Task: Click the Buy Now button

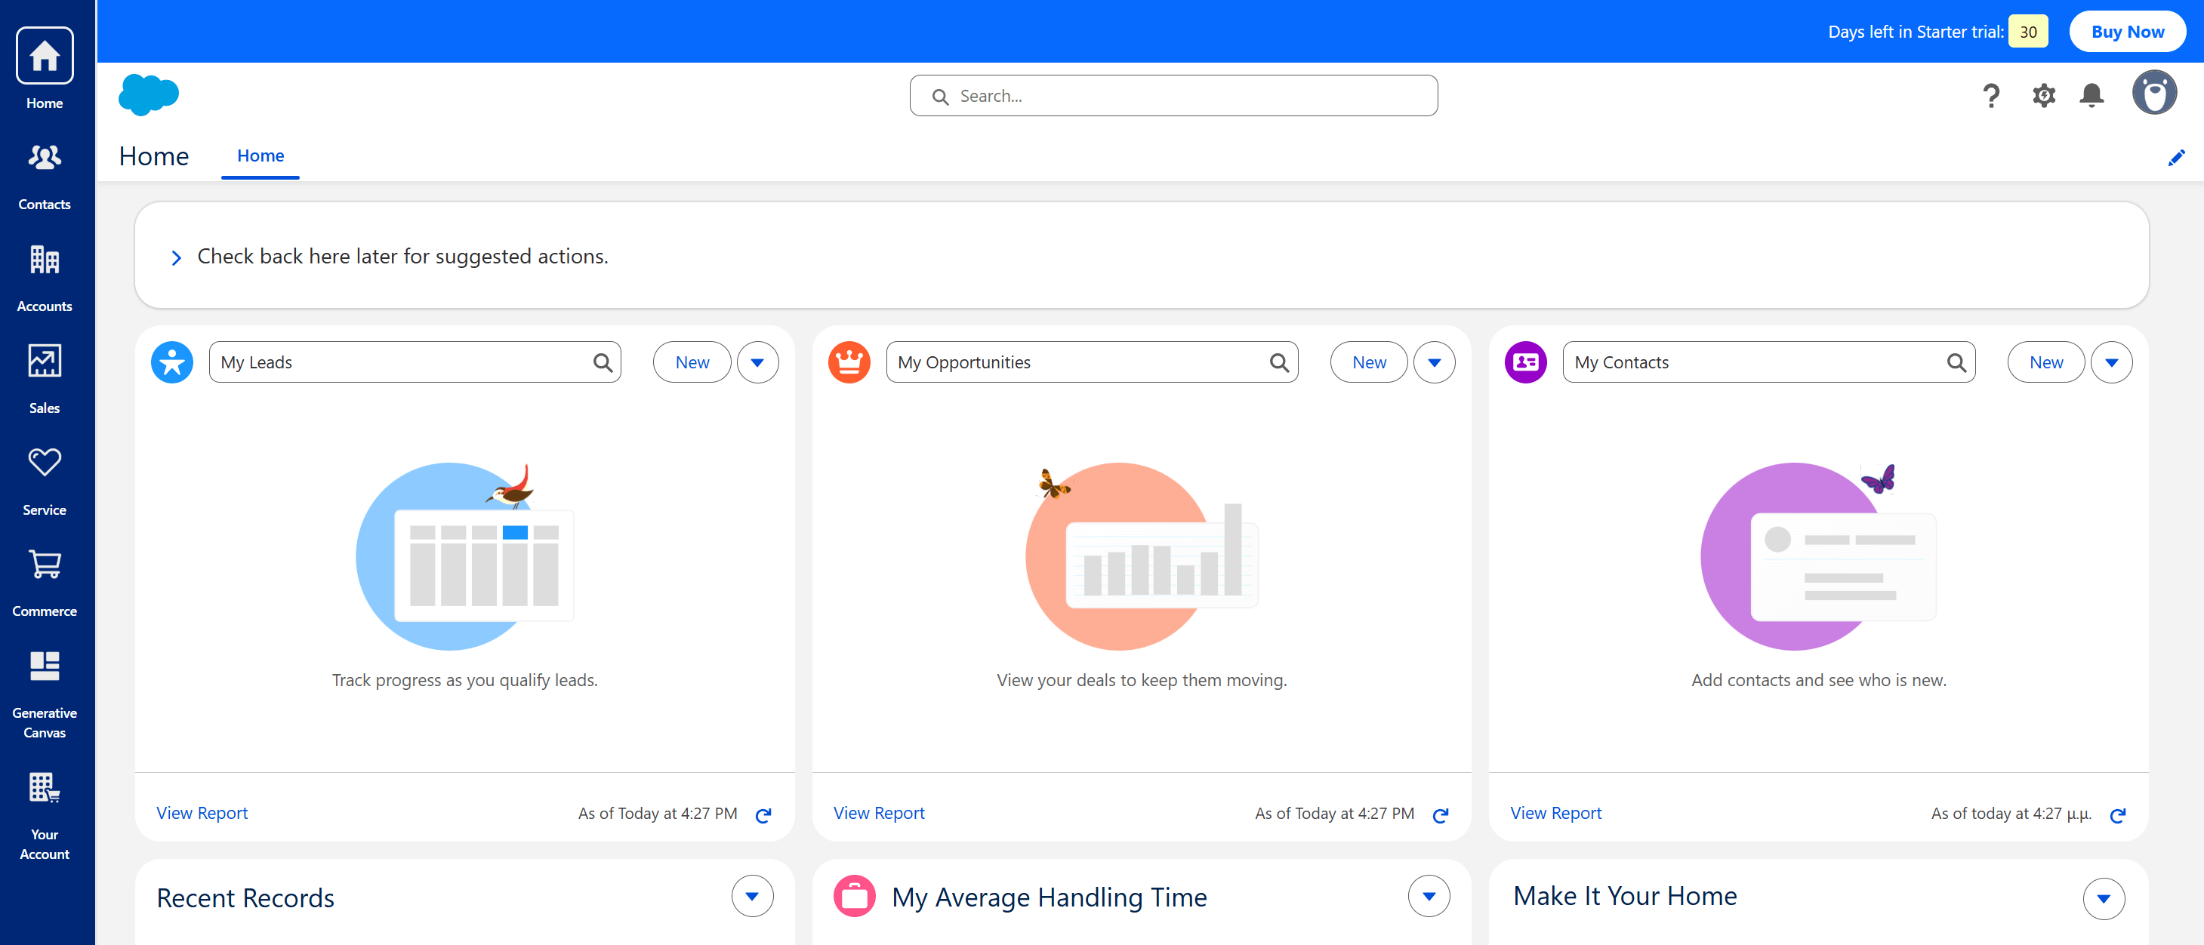Action: point(2127,32)
